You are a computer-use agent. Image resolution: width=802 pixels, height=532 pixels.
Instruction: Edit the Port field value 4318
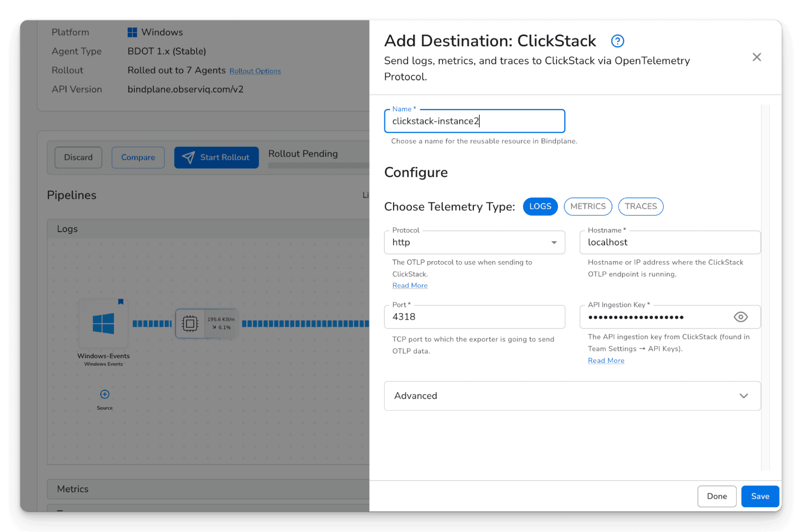tap(475, 317)
